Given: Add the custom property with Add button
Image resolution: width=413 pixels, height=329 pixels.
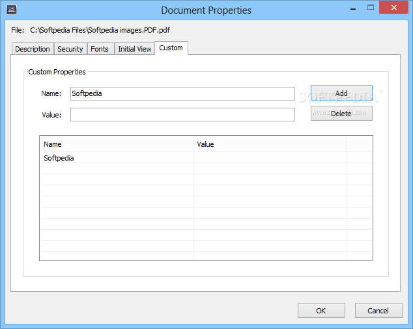Looking at the screenshot, I should pos(341,93).
